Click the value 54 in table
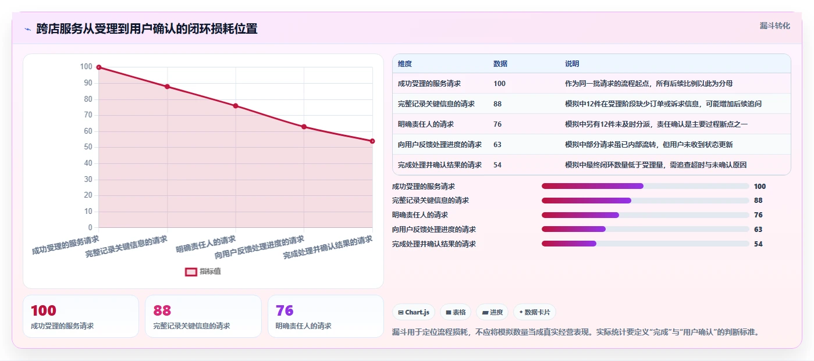This screenshot has height=361, width=814. [497, 165]
